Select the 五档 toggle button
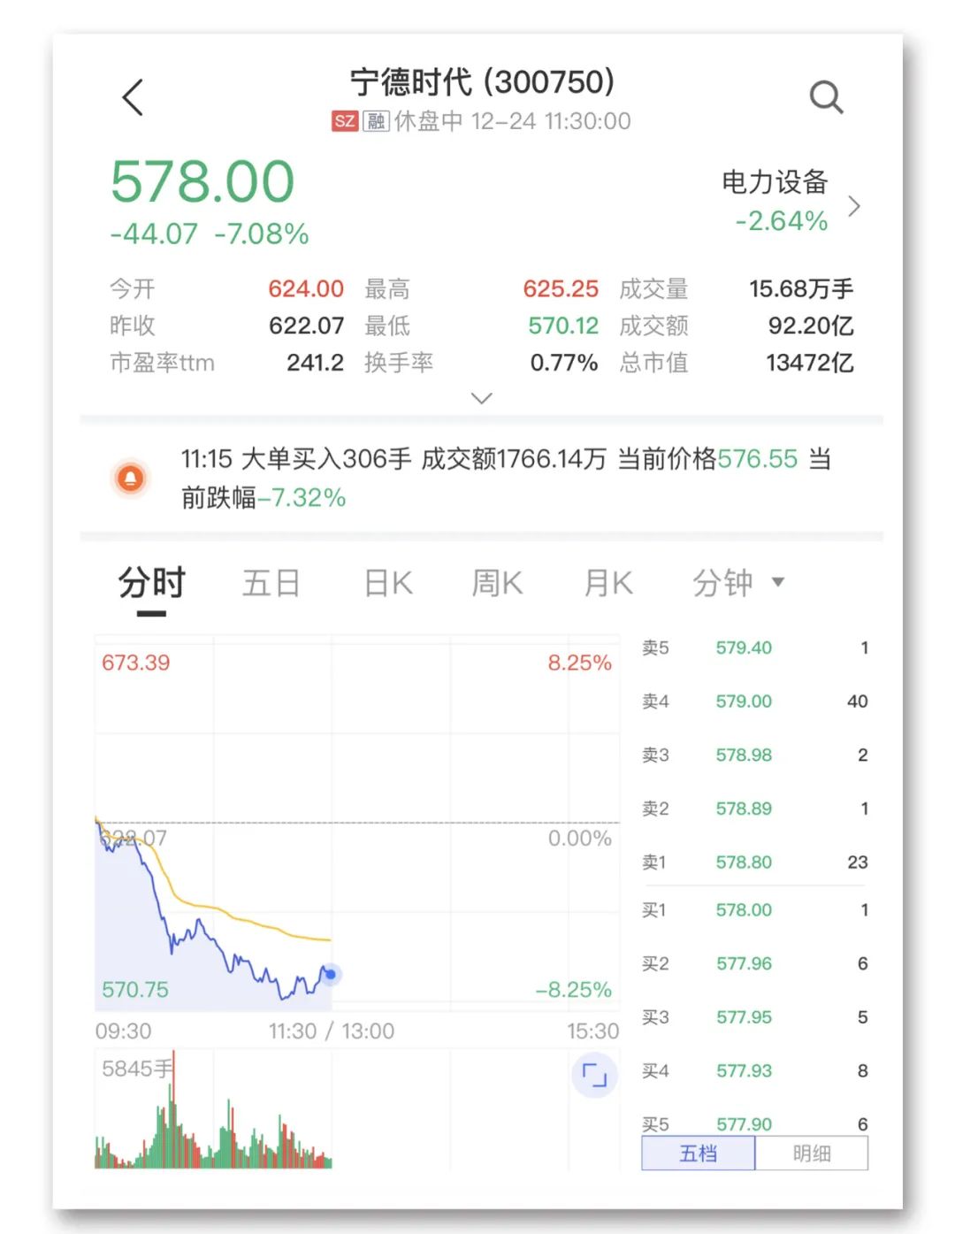This screenshot has width=955, height=1234. [698, 1154]
